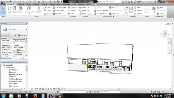The width and height of the screenshot is (174, 98).
Task: Toggle Press & Drag checkbox
Action: point(150,92)
